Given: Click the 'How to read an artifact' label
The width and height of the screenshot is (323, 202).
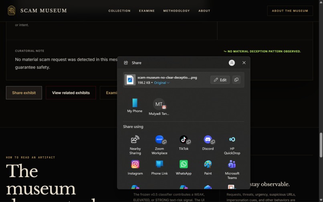Looking at the screenshot, I should point(30,157).
